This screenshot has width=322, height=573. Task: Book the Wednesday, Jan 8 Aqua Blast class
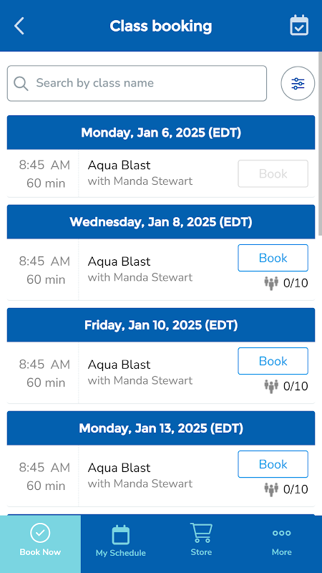pyautogui.click(x=273, y=258)
